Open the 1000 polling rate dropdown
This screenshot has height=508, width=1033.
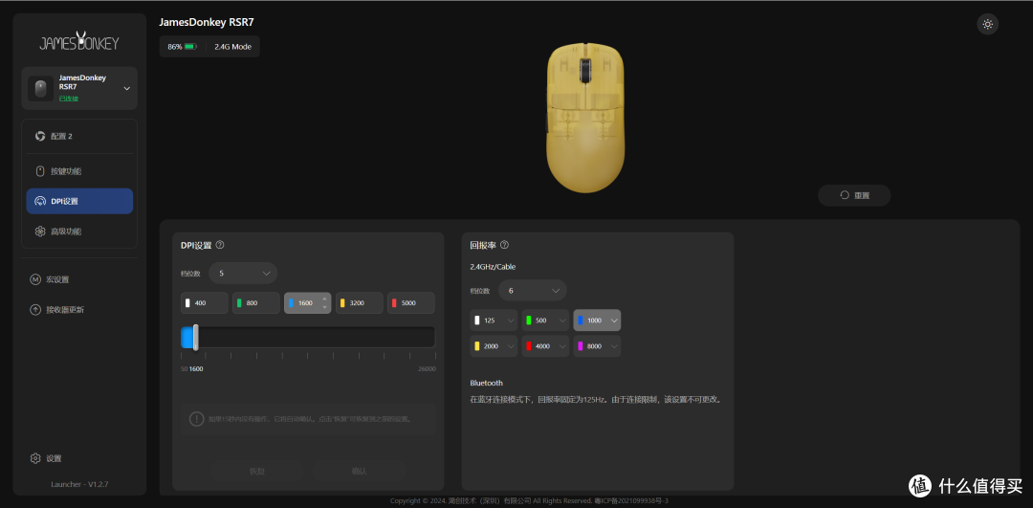pyautogui.click(x=597, y=320)
